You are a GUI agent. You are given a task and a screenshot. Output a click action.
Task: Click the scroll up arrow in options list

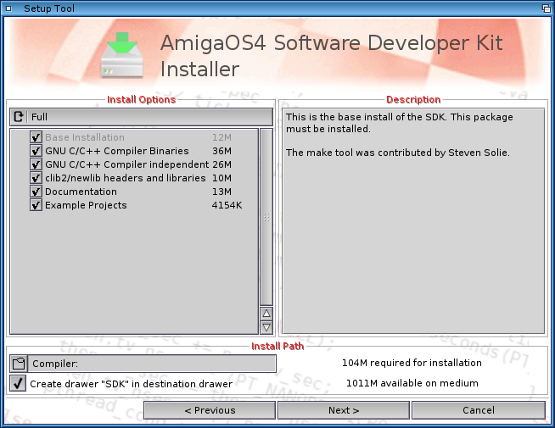pos(266,314)
